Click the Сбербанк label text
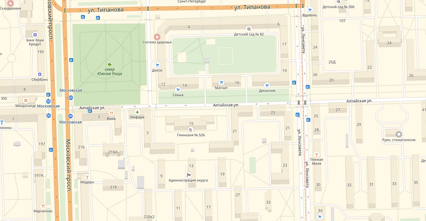 pyautogui.click(x=40, y=80)
